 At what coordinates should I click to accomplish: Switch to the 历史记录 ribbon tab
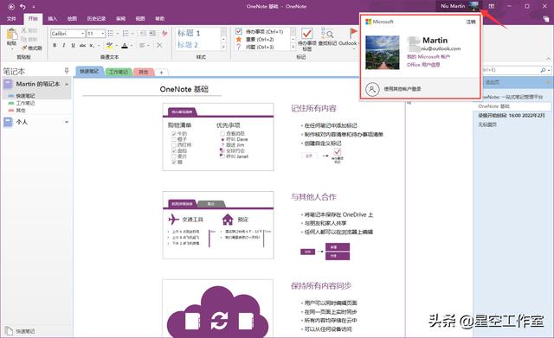click(96, 18)
